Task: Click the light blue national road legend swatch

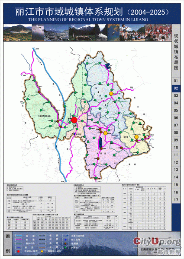Action: point(19,236)
